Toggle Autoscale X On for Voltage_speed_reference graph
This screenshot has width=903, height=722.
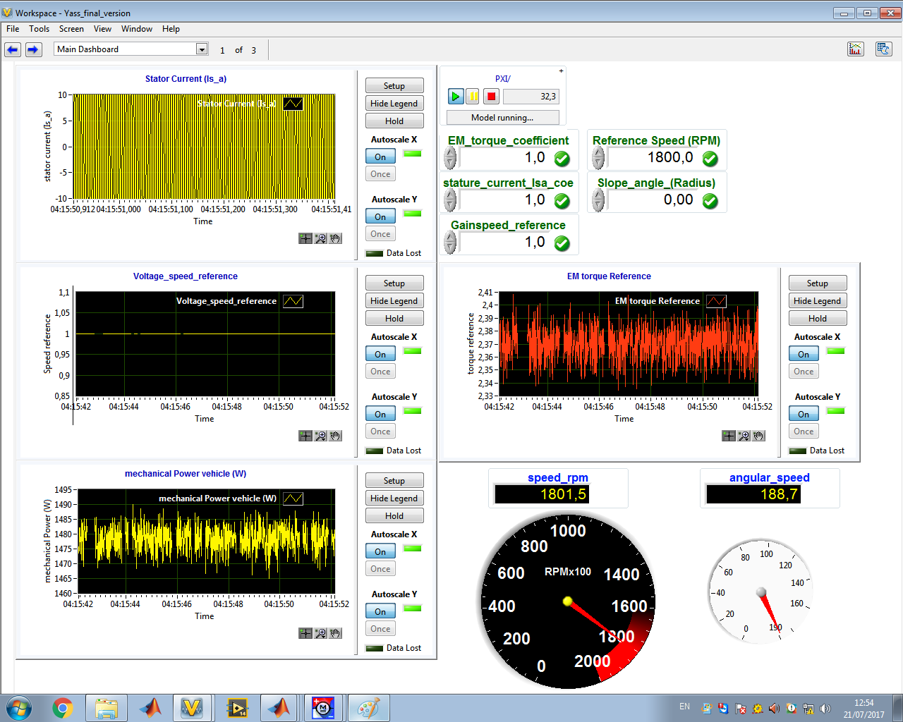pyautogui.click(x=380, y=354)
